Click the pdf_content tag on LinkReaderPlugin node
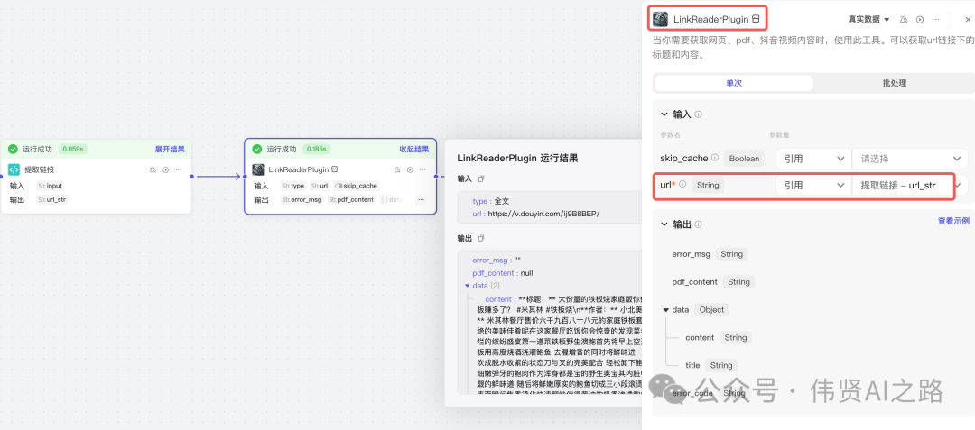Viewport: 975px width, 430px height. point(351,200)
